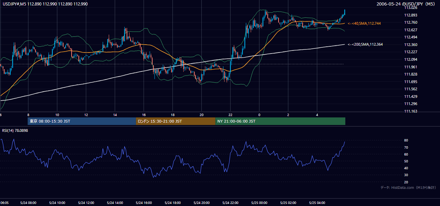Click the 5/24 16:00 date-time label

(144, 203)
